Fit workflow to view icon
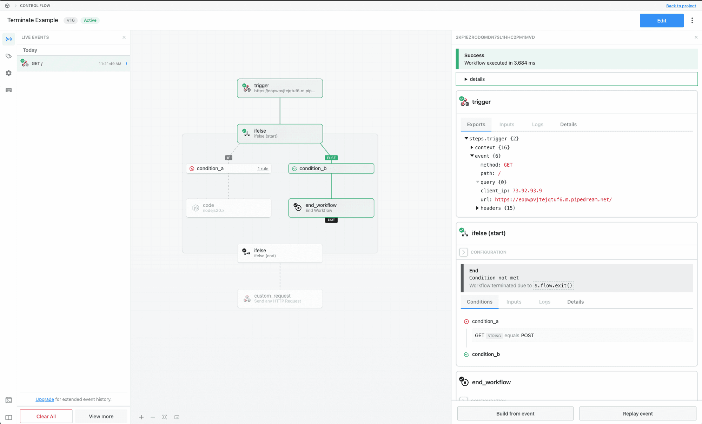Image resolution: width=702 pixels, height=424 pixels. [165, 417]
